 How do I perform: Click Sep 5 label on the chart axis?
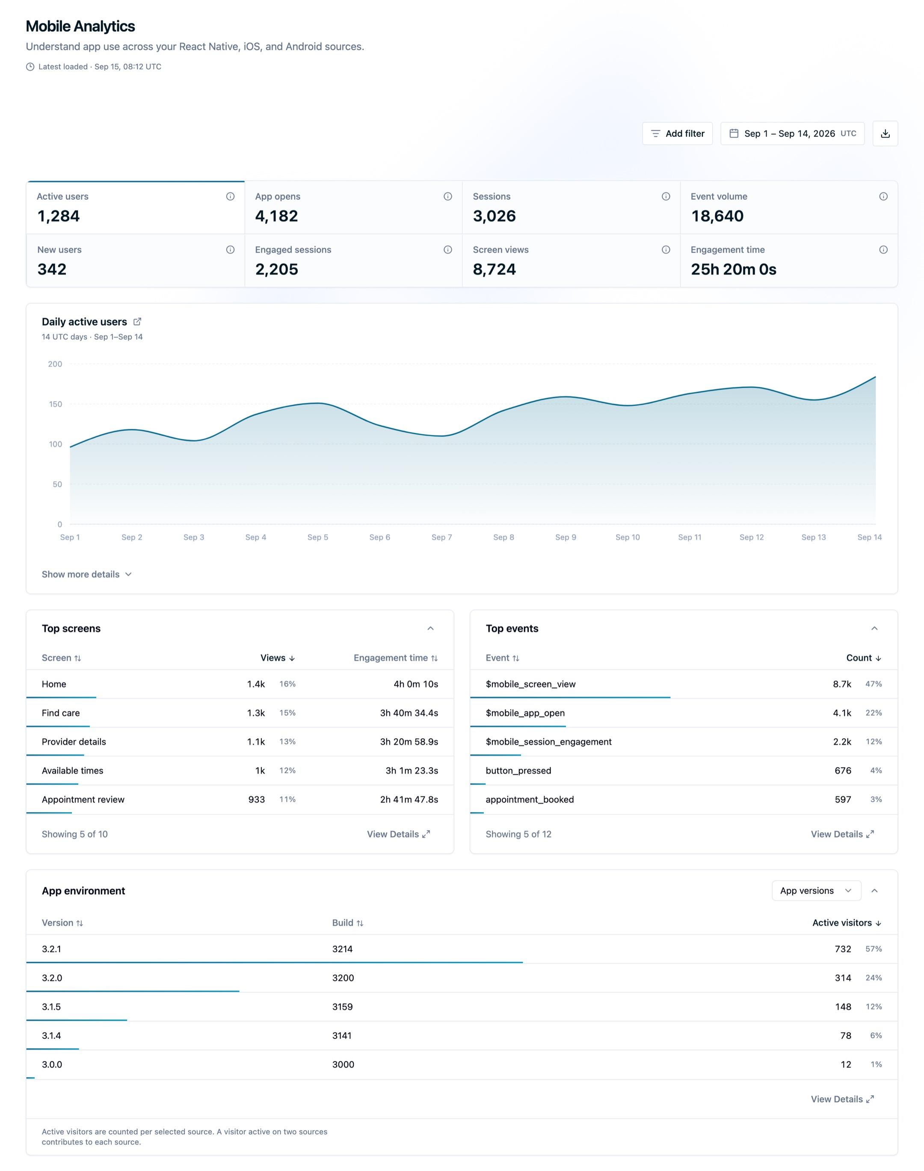click(317, 537)
